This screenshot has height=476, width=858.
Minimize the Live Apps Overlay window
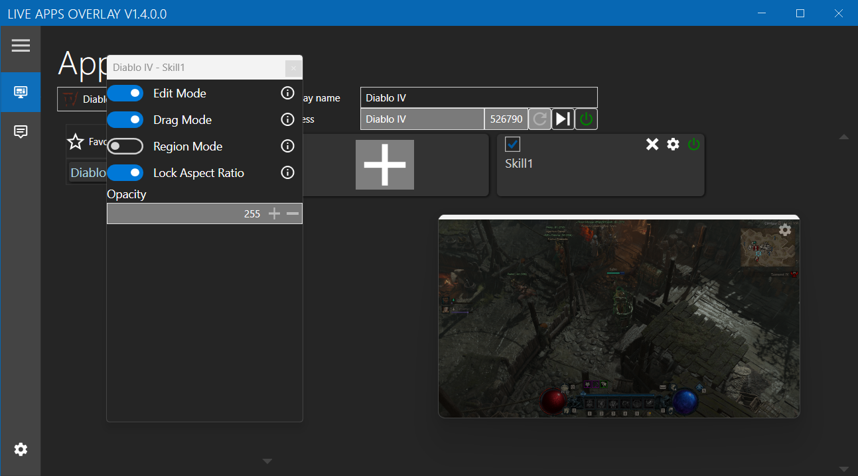[x=762, y=13]
